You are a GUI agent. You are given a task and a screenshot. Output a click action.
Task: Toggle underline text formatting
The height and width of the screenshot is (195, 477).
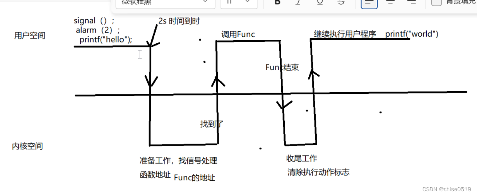(320, 2)
